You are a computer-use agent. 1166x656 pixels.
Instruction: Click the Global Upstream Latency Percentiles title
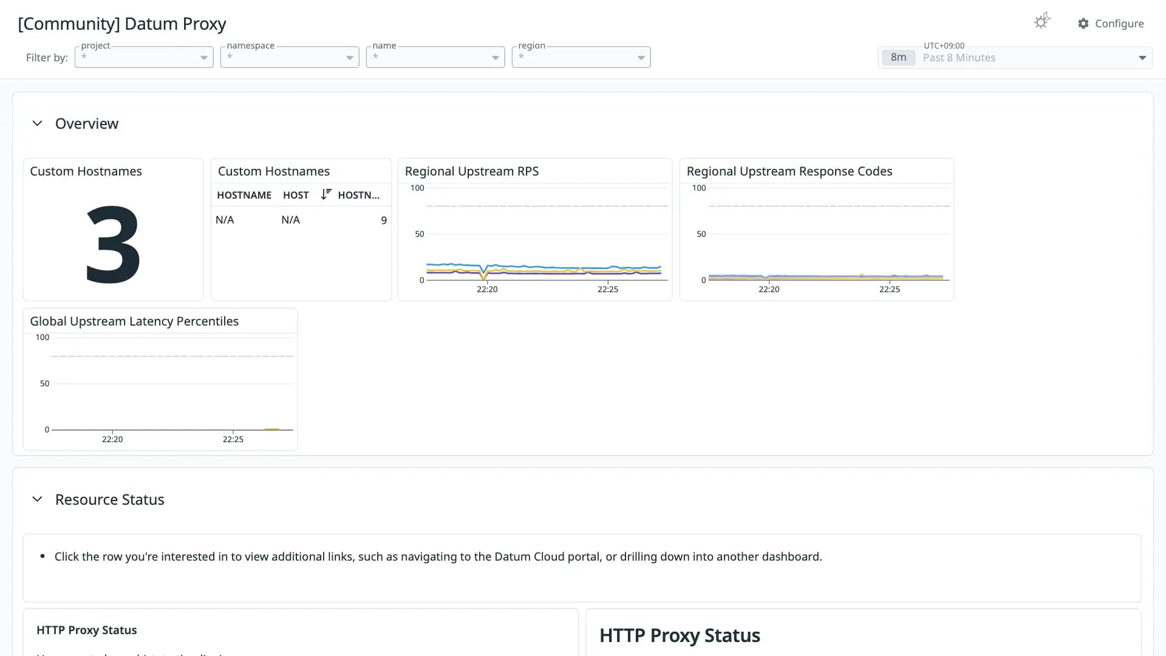point(134,321)
